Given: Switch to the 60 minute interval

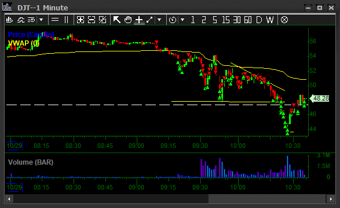Looking at the screenshot, I should [x=248, y=20].
